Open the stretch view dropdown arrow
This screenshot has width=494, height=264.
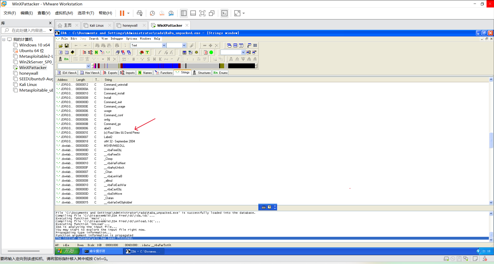(244, 13)
